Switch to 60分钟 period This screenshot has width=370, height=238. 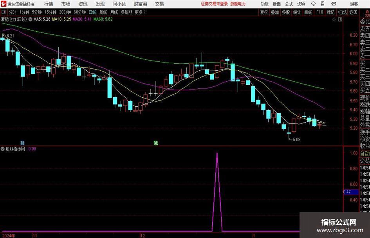coord(79,12)
